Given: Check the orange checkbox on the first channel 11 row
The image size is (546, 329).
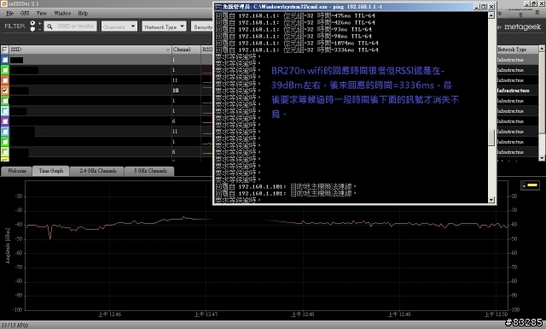Looking at the screenshot, I should pos(5,80).
